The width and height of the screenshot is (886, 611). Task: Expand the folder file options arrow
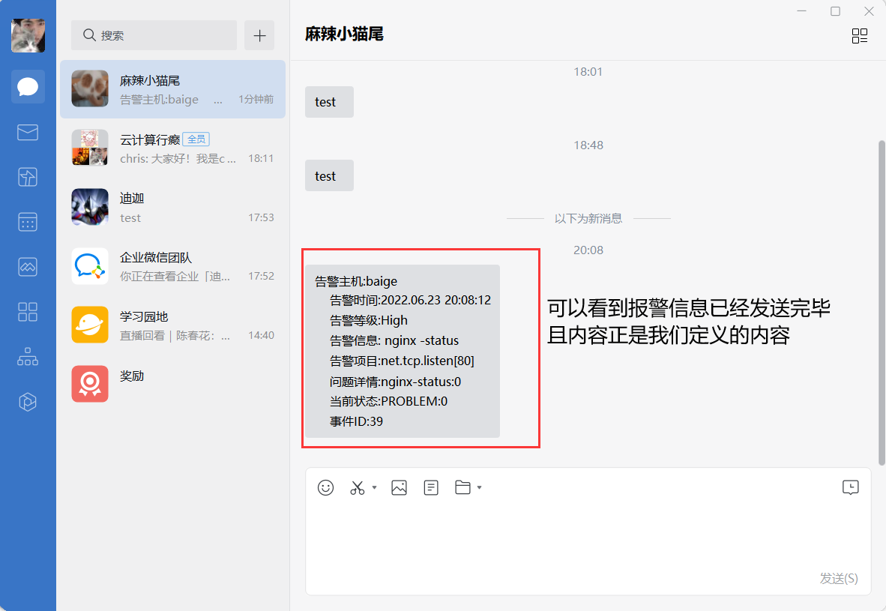click(479, 487)
